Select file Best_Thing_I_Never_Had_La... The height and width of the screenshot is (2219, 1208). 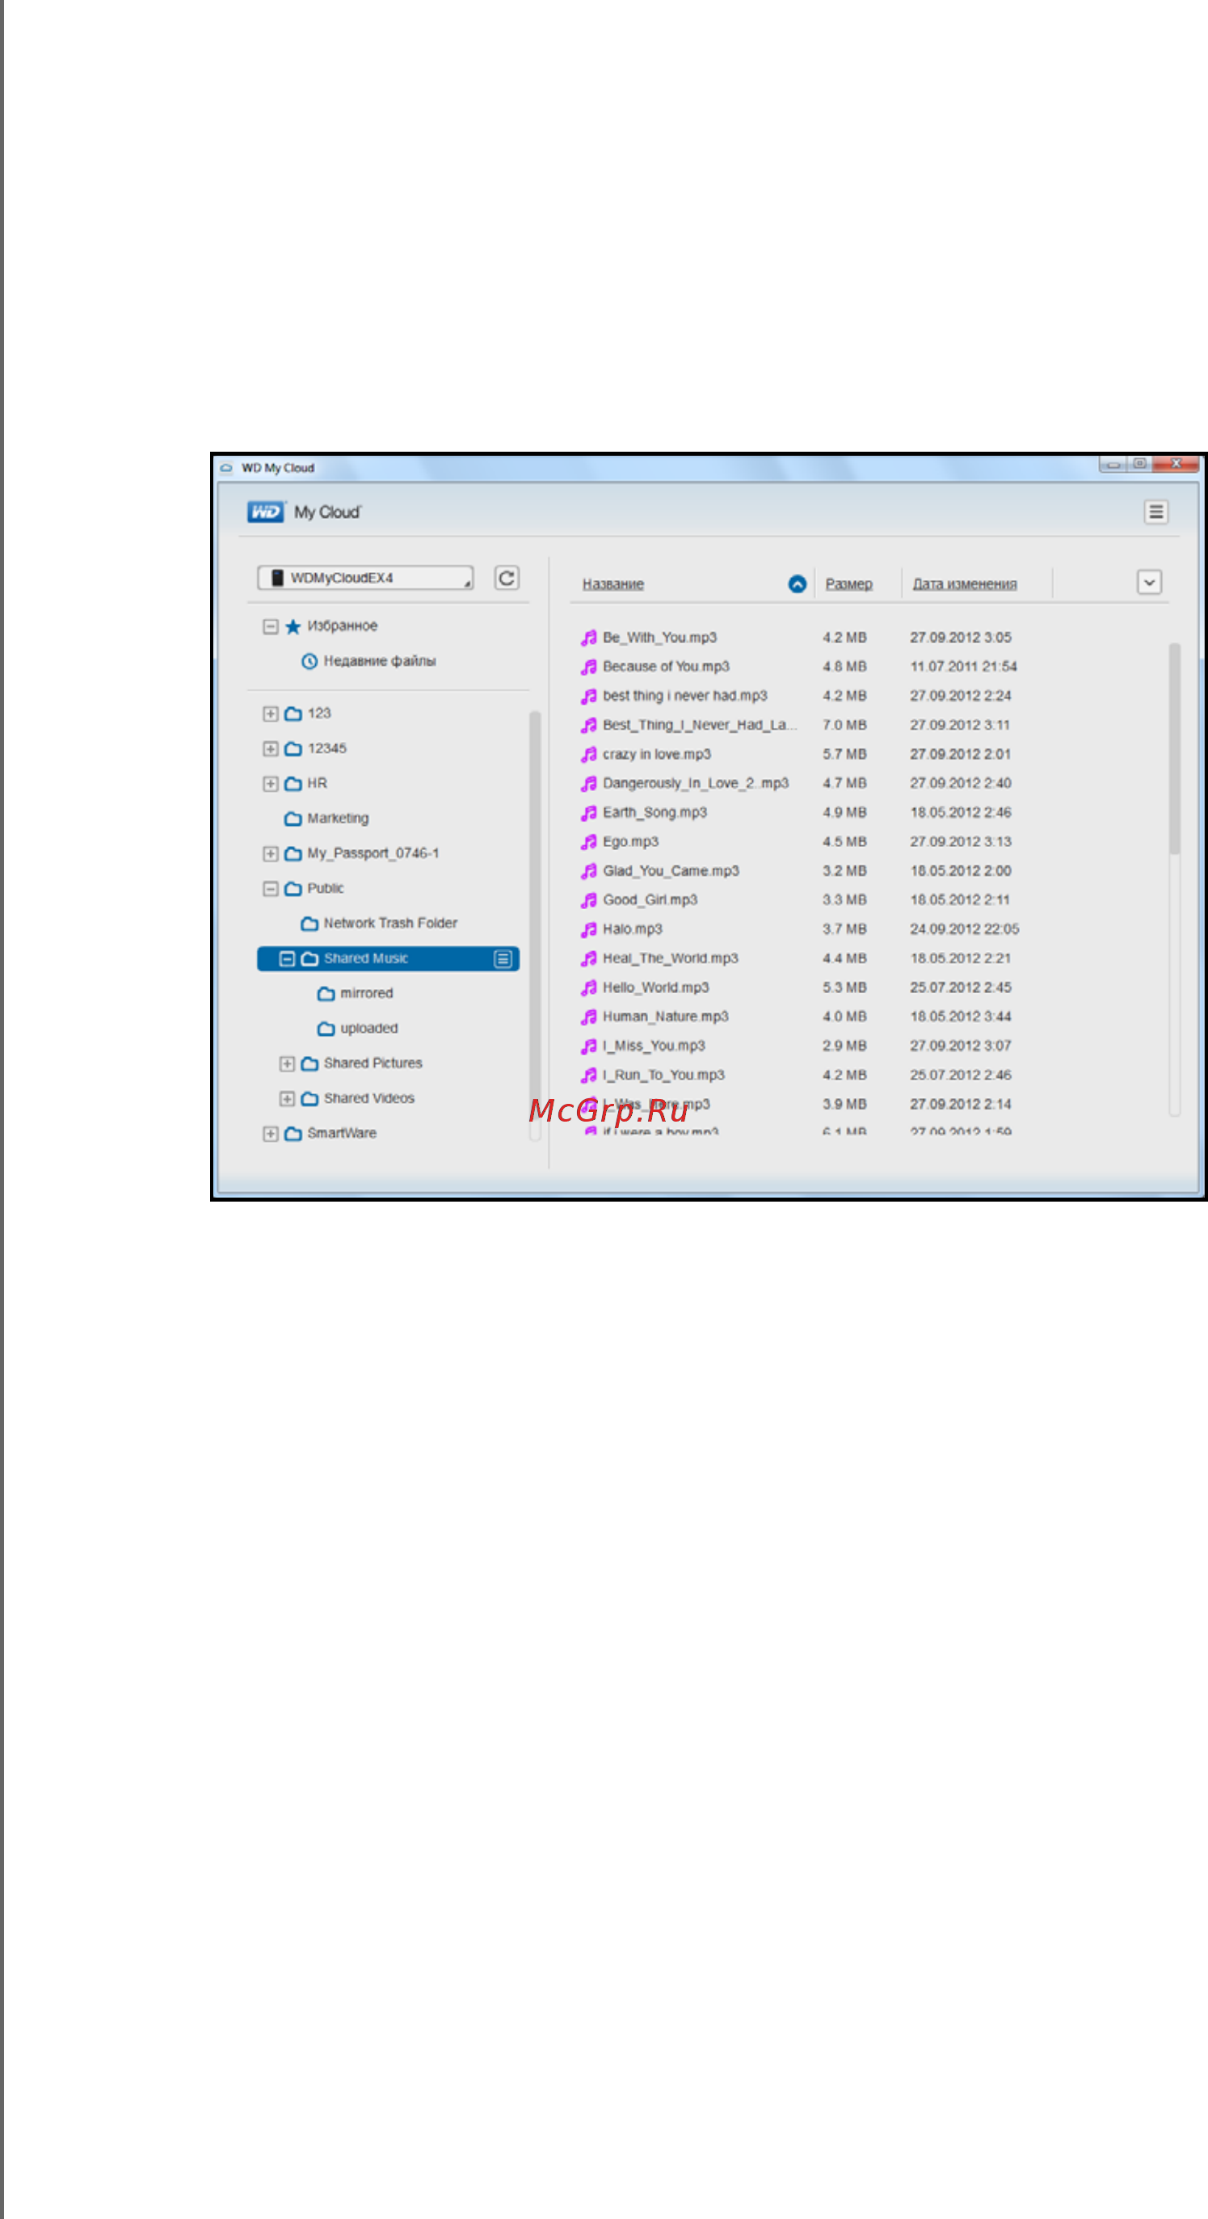(x=700, y=726)
